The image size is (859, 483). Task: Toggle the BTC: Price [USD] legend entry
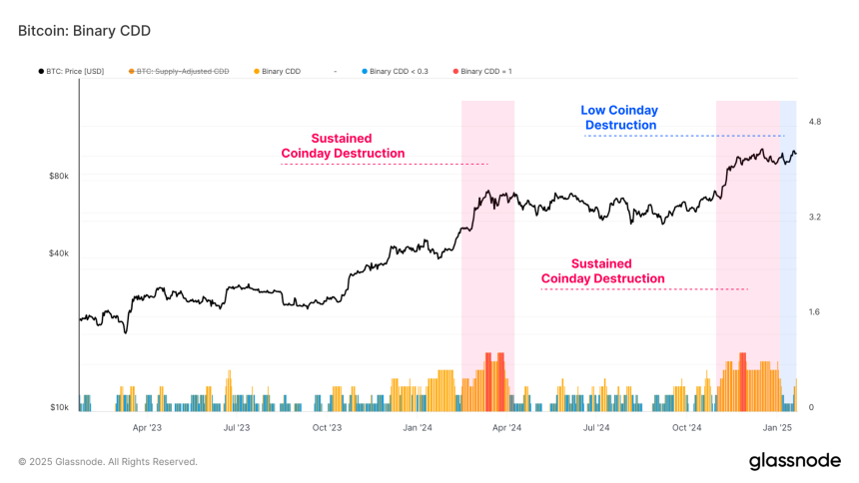point(71,71)
